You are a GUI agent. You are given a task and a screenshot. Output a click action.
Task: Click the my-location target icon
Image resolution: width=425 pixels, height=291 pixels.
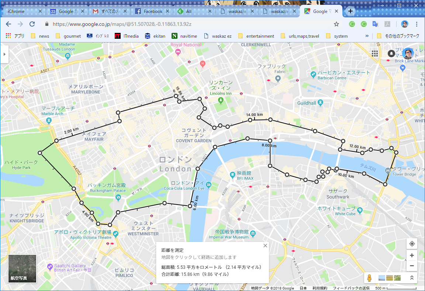[412, 244]
